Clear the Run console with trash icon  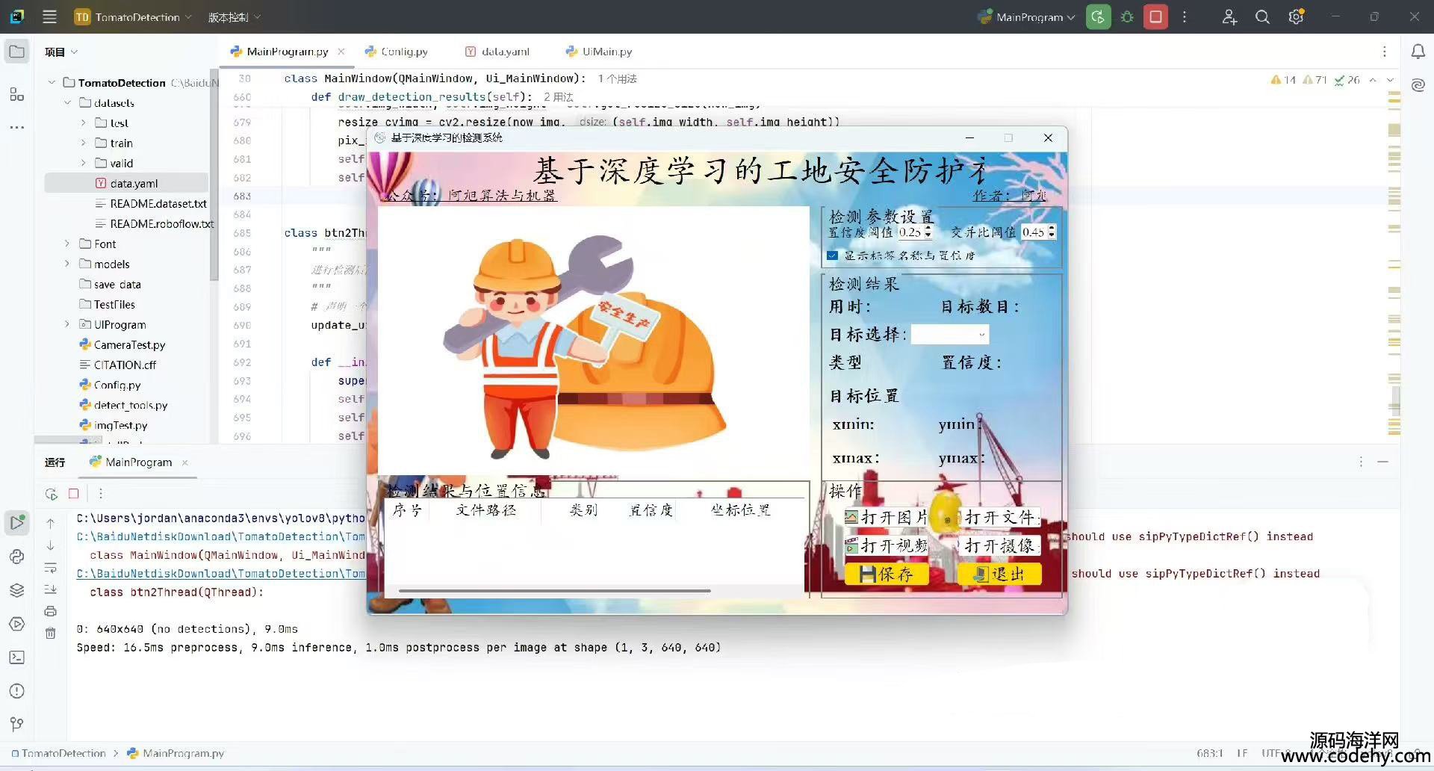(x=50, y=634)
